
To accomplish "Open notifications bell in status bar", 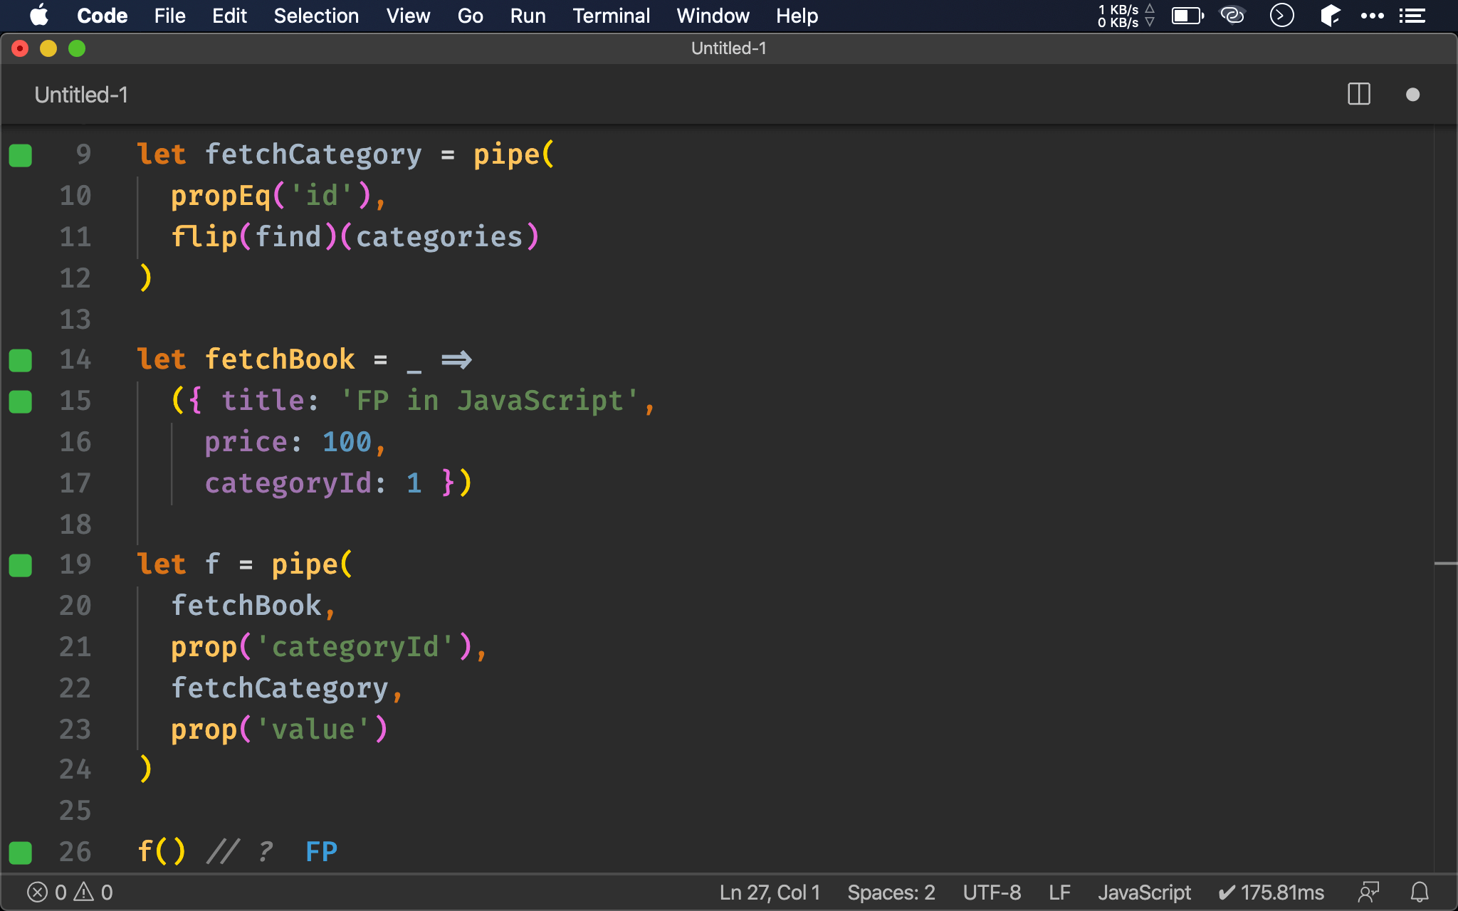I will pos(1420,892).
